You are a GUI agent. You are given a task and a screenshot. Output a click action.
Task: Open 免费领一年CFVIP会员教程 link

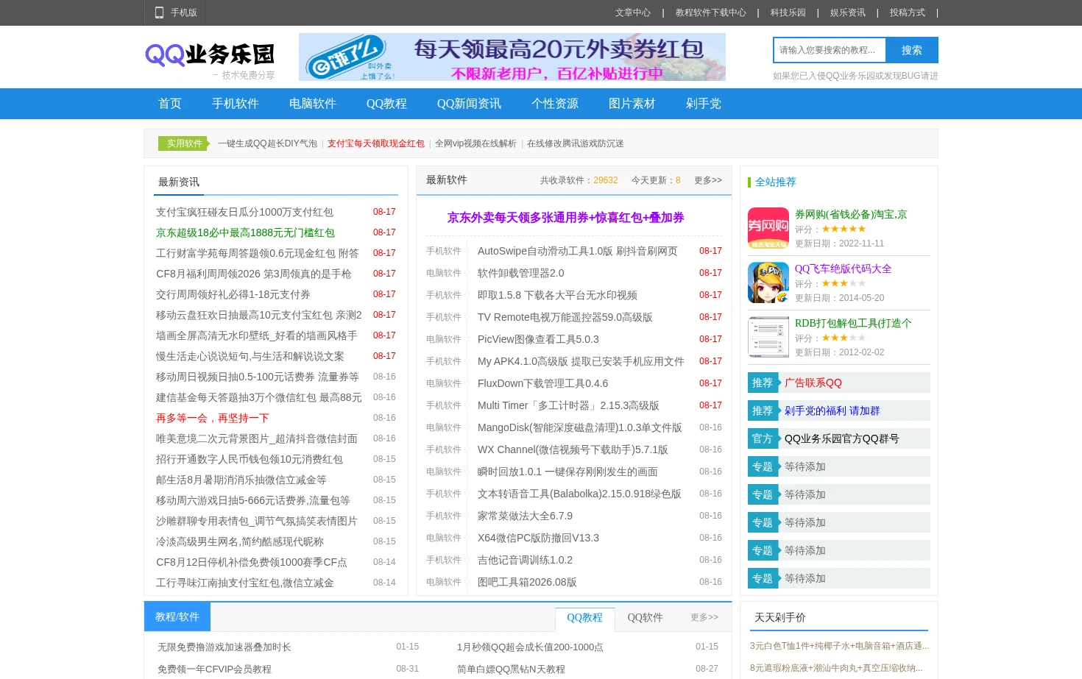(x=214, y=669)
